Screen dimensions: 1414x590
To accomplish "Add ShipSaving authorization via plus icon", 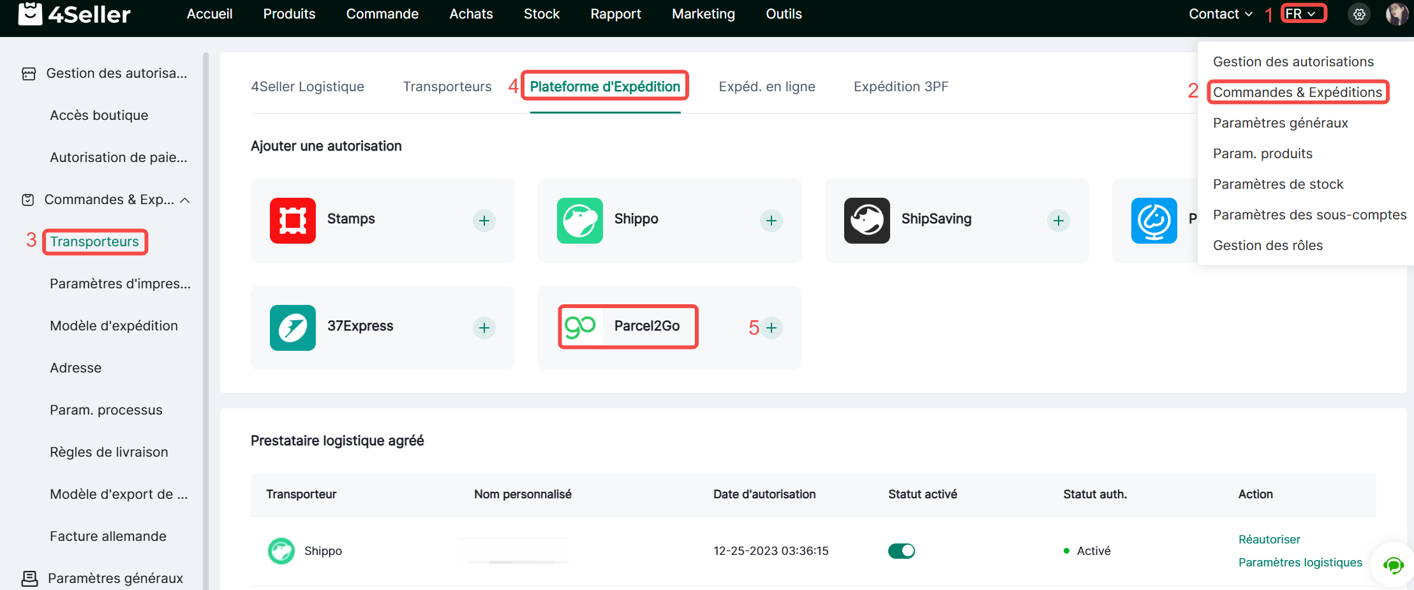I will 1058,220.
